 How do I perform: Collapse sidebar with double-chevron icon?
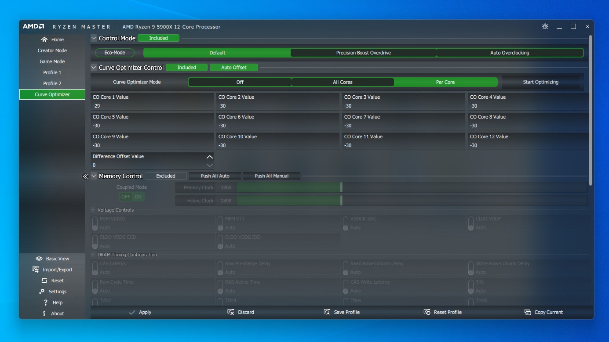pyautogui.click(x=85, y=176)
